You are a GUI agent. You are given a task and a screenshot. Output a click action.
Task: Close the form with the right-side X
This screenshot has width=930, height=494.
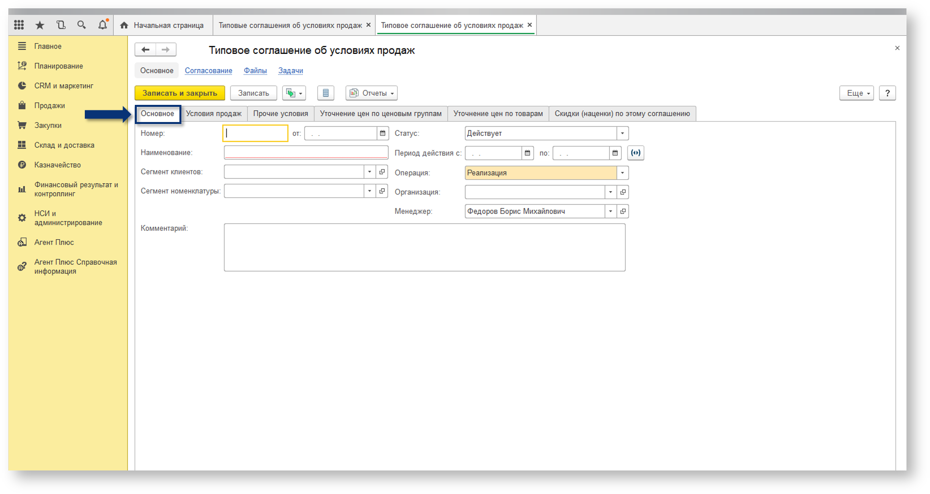[x=897, y=48]
